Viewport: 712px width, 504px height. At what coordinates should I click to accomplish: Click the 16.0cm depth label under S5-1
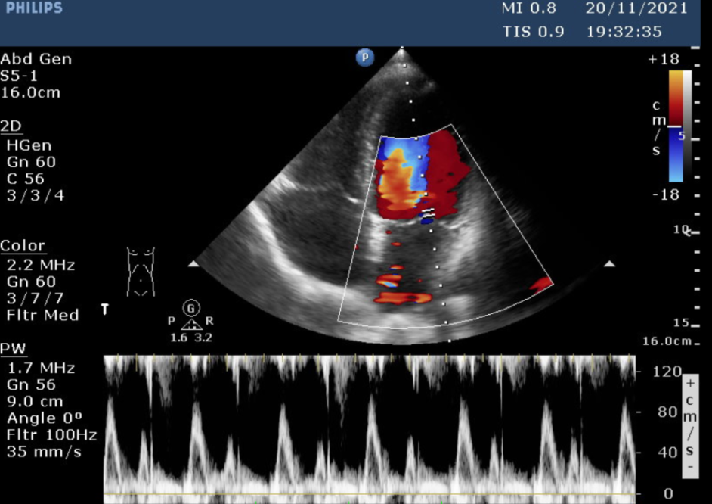(30, 92)
